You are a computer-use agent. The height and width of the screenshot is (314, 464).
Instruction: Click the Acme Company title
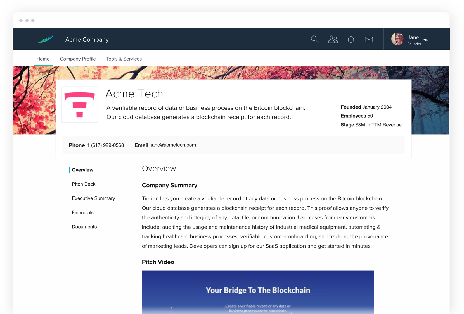click(x=87, y=40)
